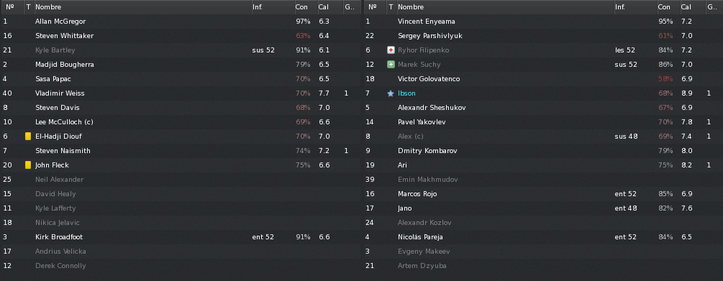Open Ibson's player profile link
Screen dimensions: 723x281
pyautogui.click(x=406, y=93)
